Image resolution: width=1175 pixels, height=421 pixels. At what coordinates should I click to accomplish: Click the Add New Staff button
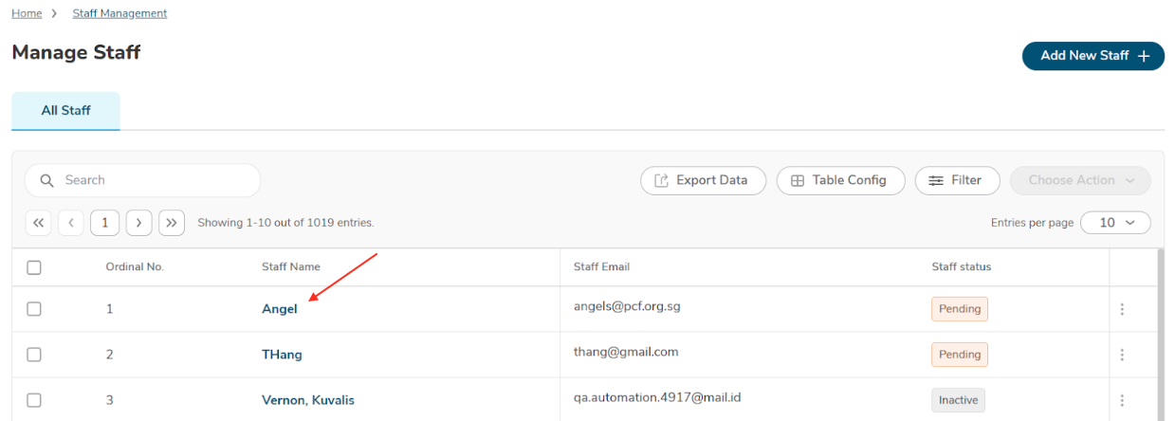coord(1092,56)
